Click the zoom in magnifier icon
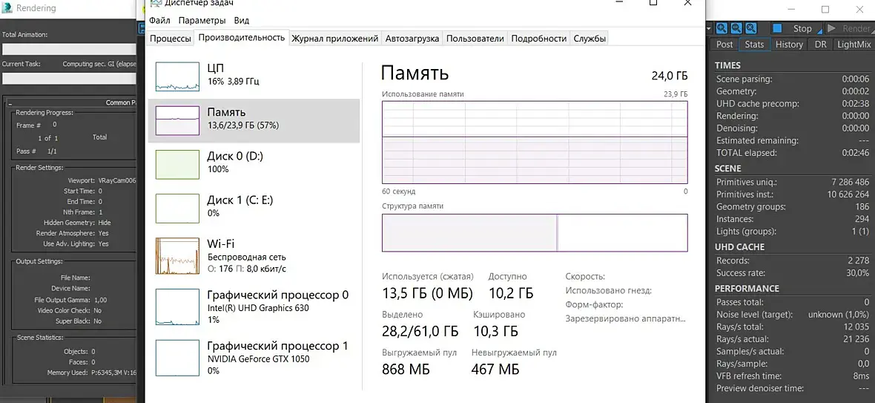This screenshot has width=875, height=403. (721, 28)
